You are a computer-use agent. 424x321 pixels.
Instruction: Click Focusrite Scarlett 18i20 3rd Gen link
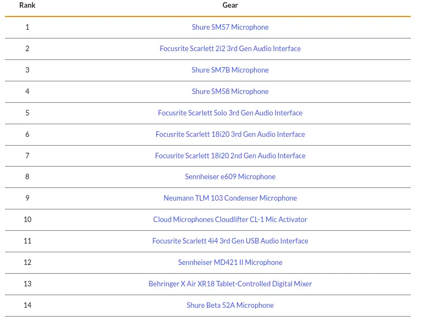pyautogui.click(x=230, y=135)
